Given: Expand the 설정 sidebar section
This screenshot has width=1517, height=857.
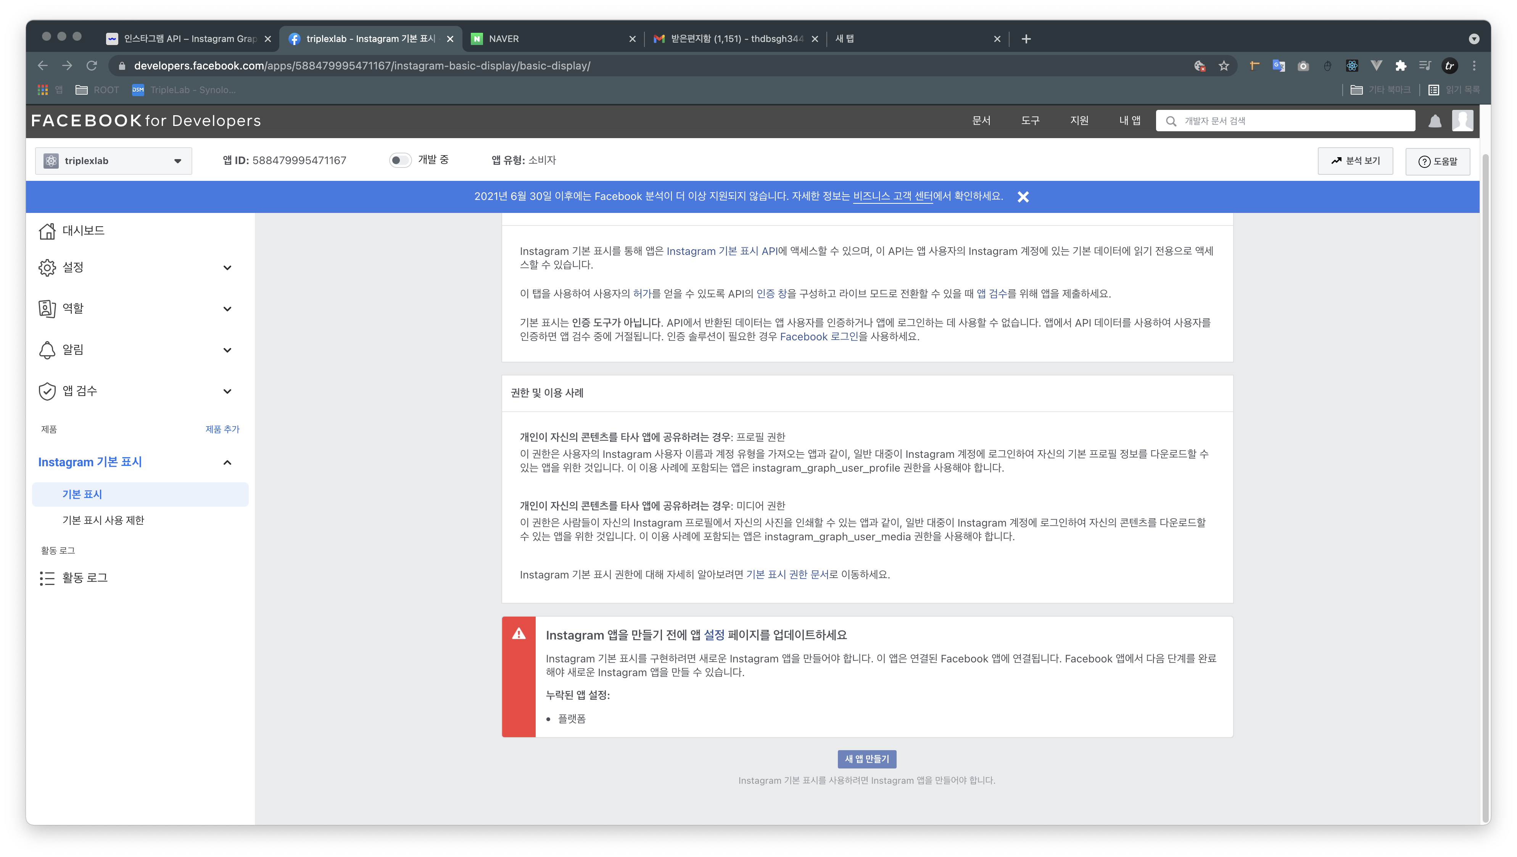Looking at the screenshot, I should pyautogui.click(x=227, y=267).
